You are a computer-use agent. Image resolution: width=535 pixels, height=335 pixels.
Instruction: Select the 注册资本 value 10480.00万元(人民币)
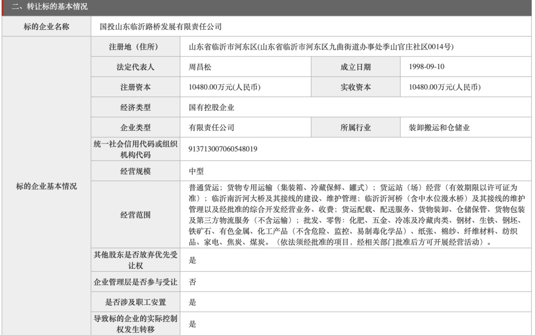pyautogui.click(x=224, y=87)
